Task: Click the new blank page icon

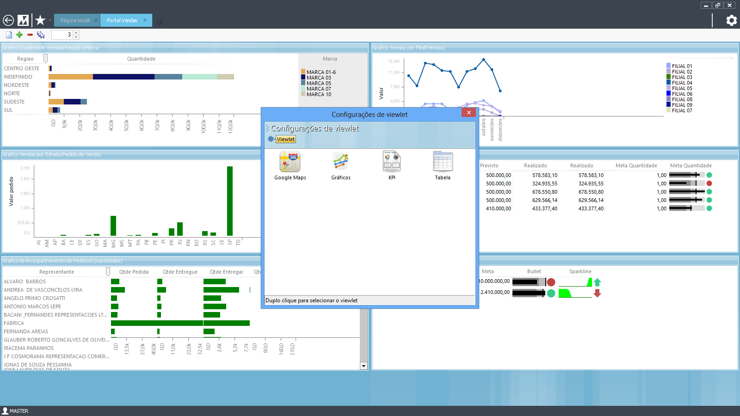Action: coord(9,35)
